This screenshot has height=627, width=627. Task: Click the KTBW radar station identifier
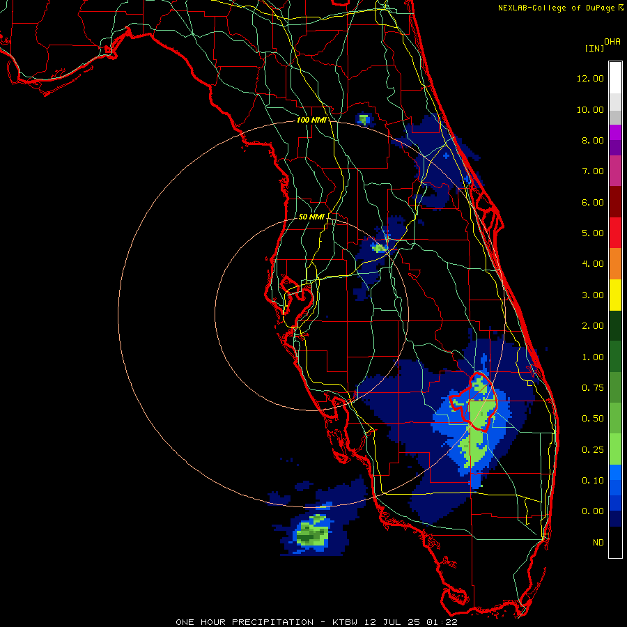click(347, 622)
